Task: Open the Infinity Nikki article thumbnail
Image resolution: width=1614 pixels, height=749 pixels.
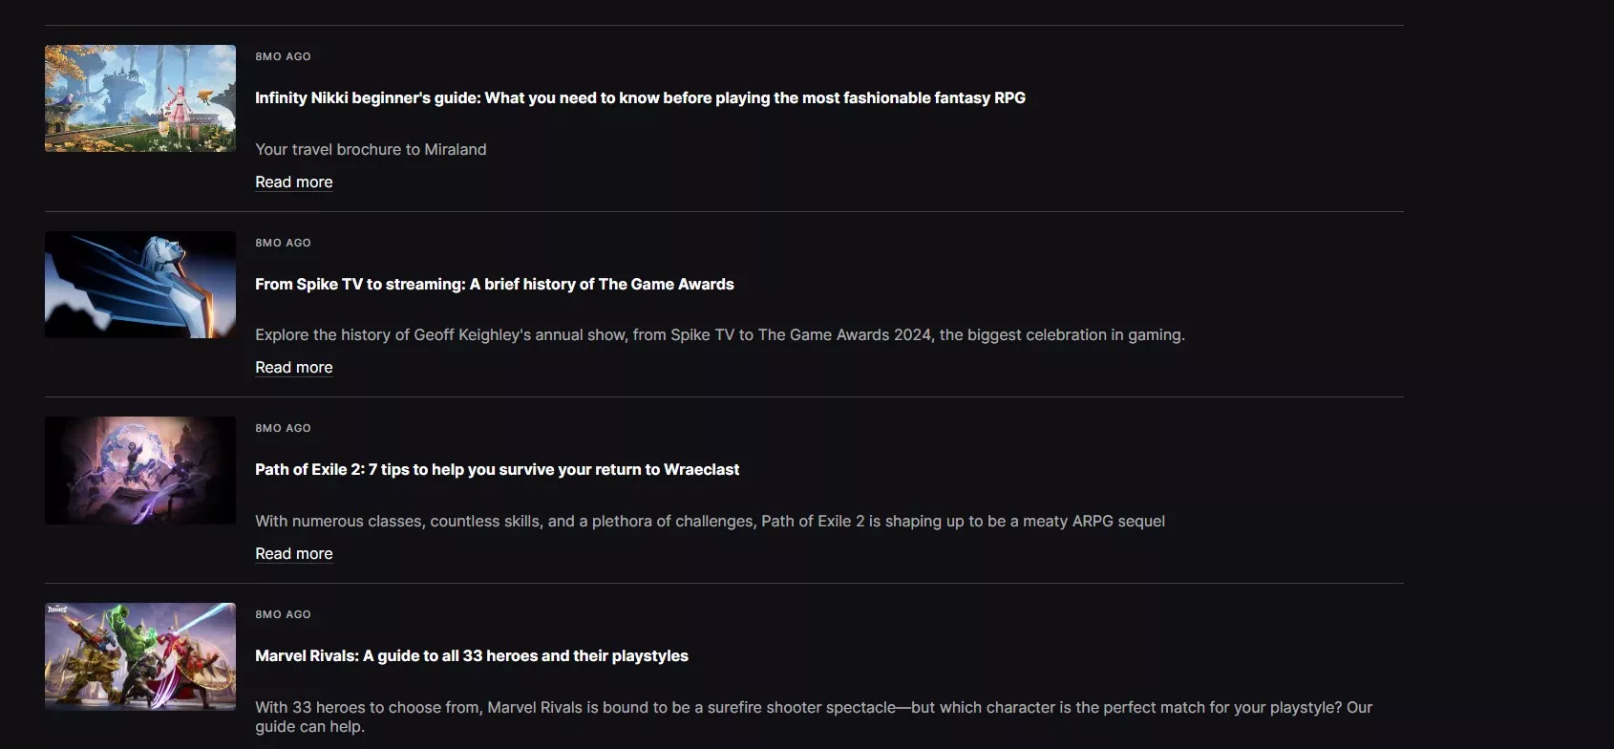Action: [139, 98]
